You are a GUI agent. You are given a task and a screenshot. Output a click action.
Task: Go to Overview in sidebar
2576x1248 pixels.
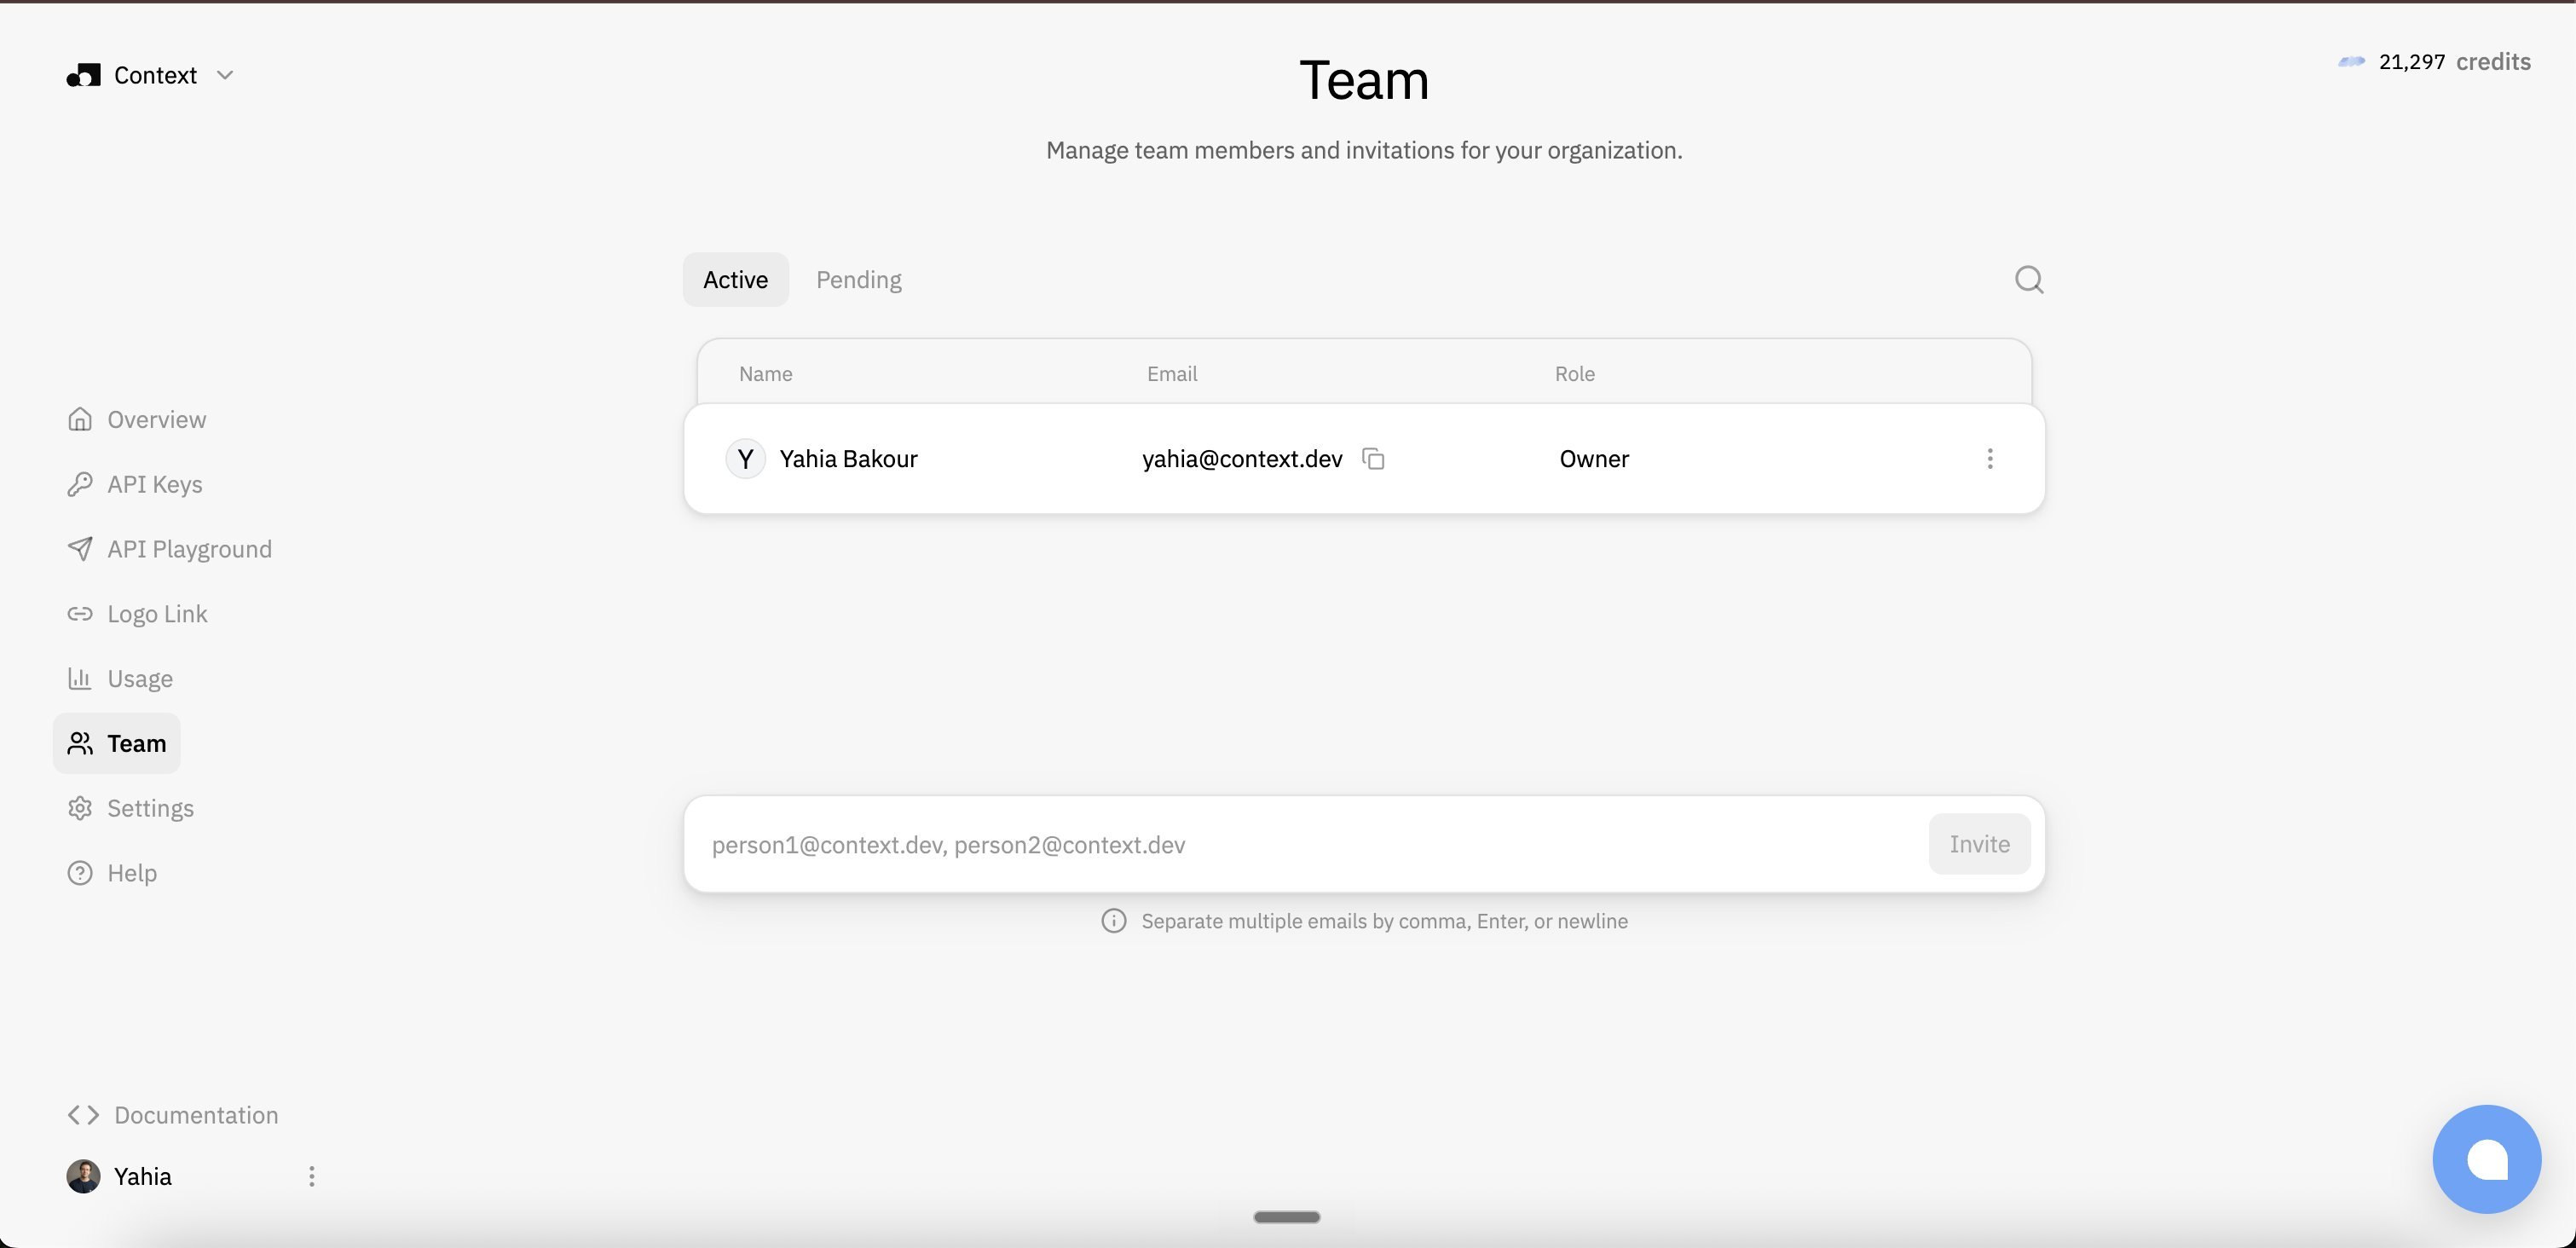tap(137, 419)
